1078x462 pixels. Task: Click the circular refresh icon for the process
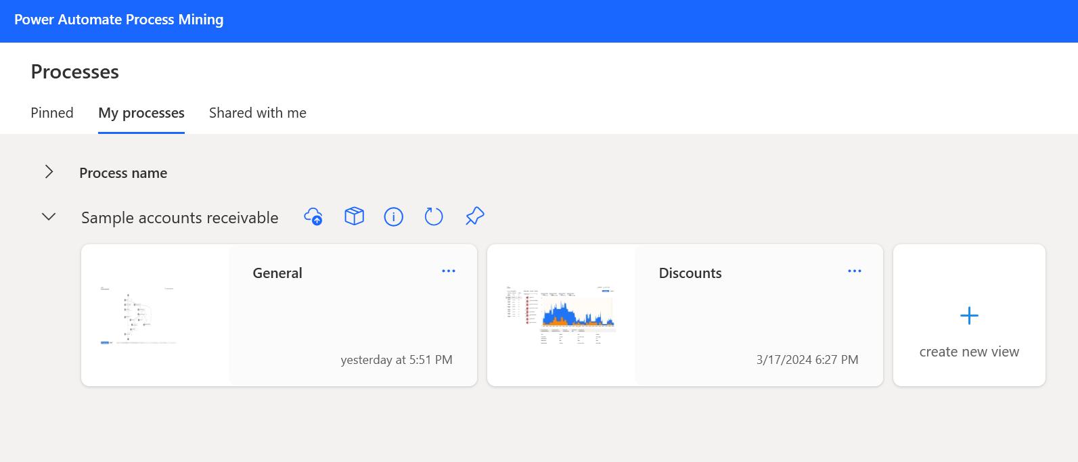click(x=434, y=216)
